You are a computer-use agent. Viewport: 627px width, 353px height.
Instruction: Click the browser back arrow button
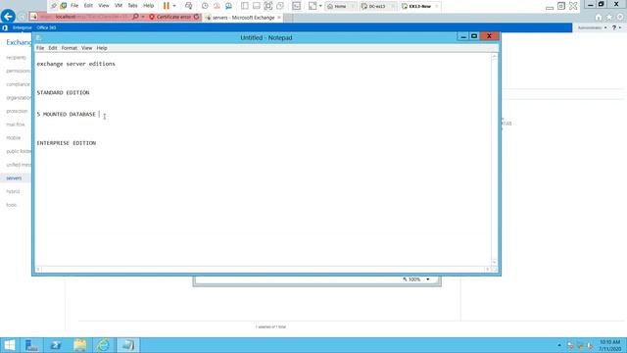coord(8,17)
